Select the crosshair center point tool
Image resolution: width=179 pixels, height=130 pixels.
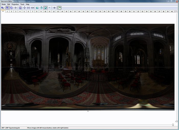tap(16, 8)
